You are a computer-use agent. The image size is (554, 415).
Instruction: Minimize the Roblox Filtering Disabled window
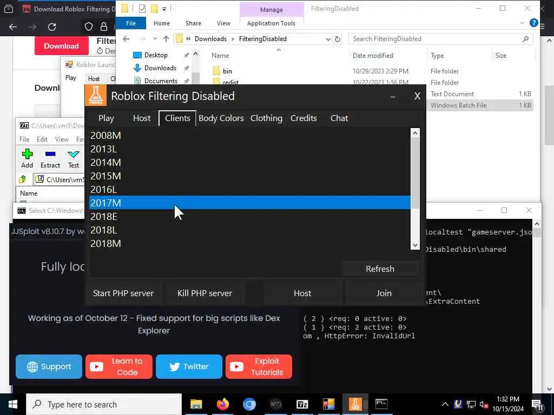click(x=393, y=96)
